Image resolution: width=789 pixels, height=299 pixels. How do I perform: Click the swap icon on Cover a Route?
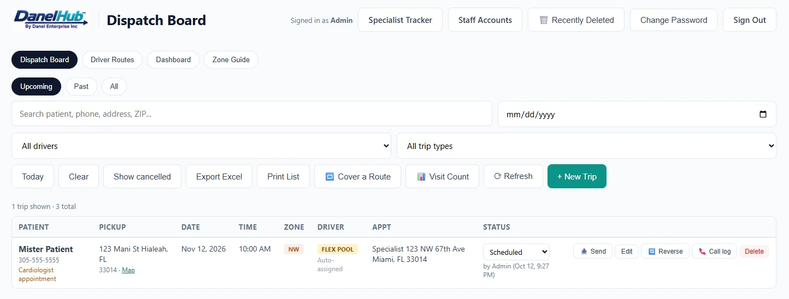coord(329,177)
